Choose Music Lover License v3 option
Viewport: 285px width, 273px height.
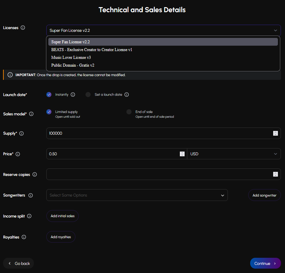[x=71, y=58]
